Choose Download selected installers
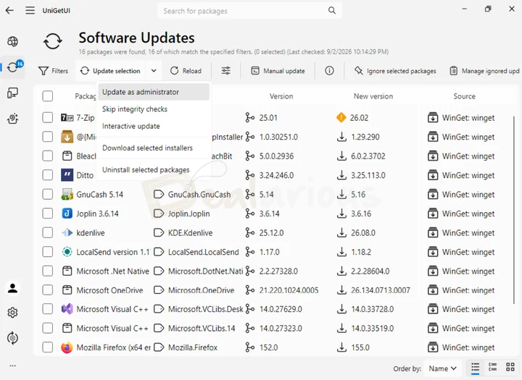The image size is (522, 380). [154, 148]
